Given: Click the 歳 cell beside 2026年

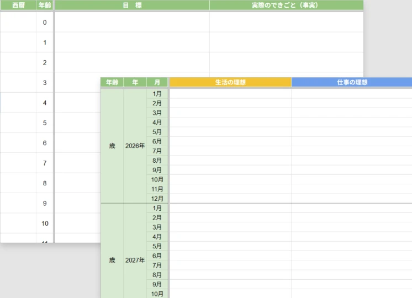Looking at the screenshot, I should point(112,146).
